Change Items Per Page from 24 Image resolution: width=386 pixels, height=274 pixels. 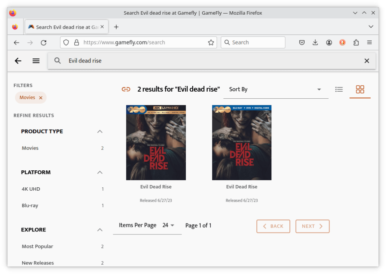168,225
